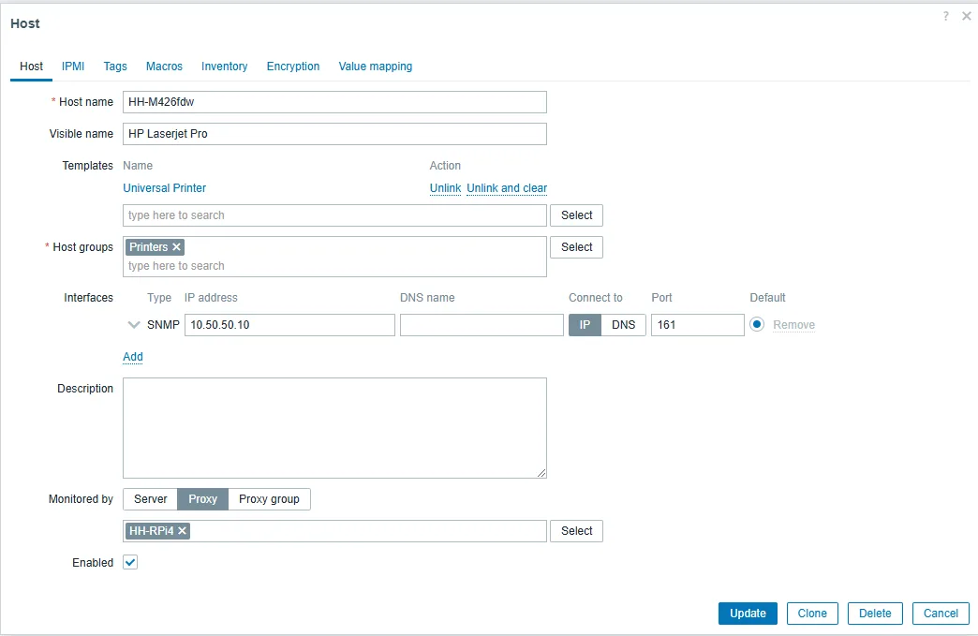Edit the Port field
The width and height of the screenshot is (978, 636).
[698, 325]
